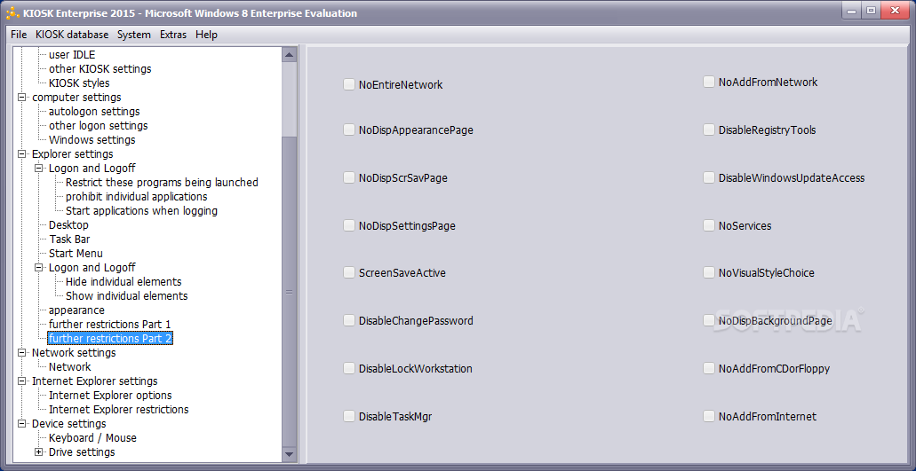This screenshot has width=916, height=471.
Task: Open Internet Explorer restrictions
Action: (x=118, y=410)
